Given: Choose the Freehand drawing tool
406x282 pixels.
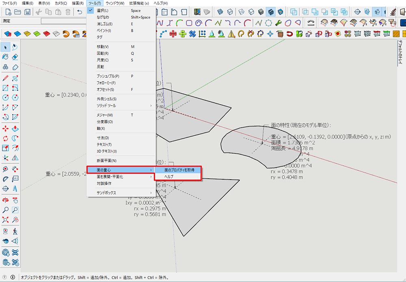Looking at the screenshot, I should coord(15,78).
